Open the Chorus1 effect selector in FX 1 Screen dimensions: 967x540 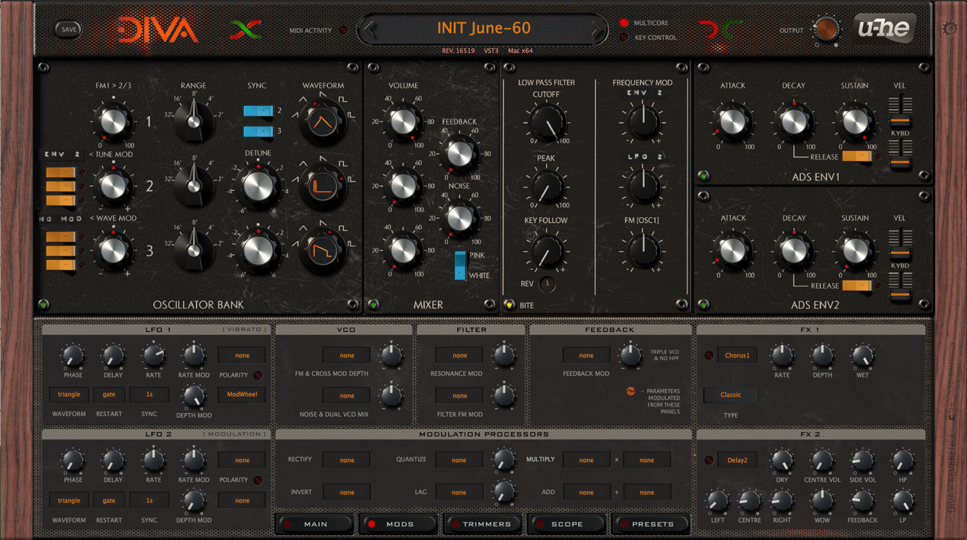tap(737, 355)
